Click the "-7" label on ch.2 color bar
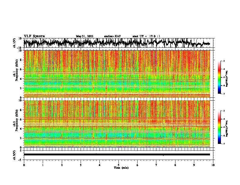The width and height of the screenshot is (240, 185). [223, 144]
